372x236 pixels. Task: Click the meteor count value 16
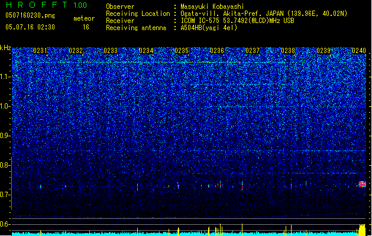tap(86, 27)
